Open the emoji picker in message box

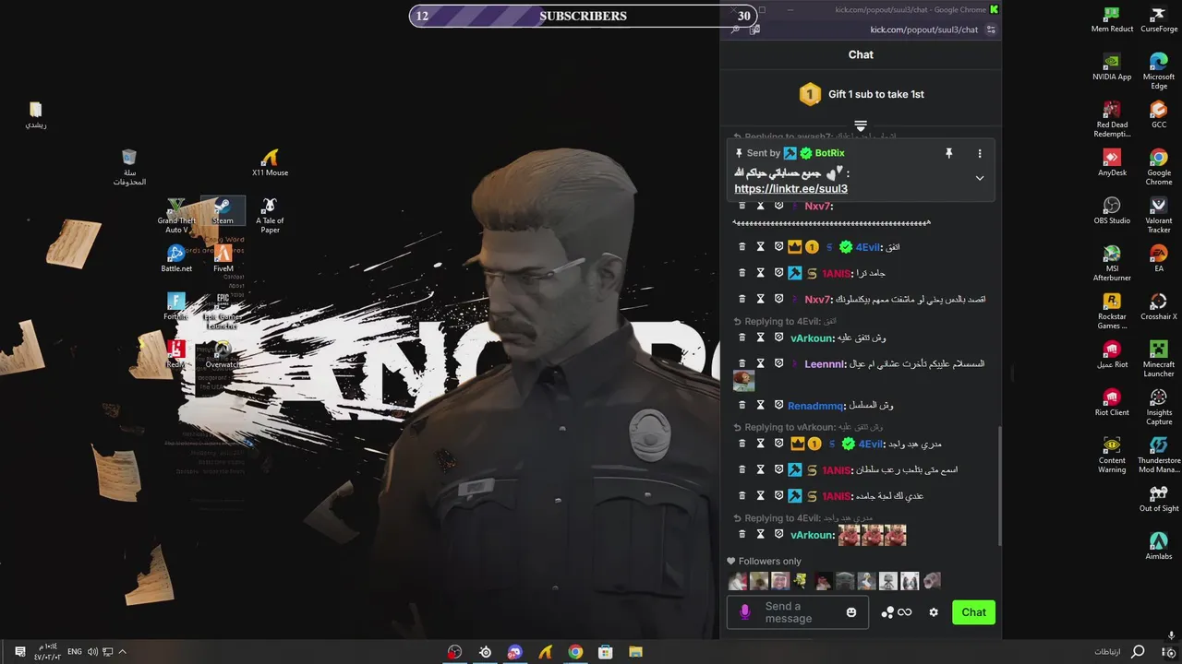pos(851,612)
